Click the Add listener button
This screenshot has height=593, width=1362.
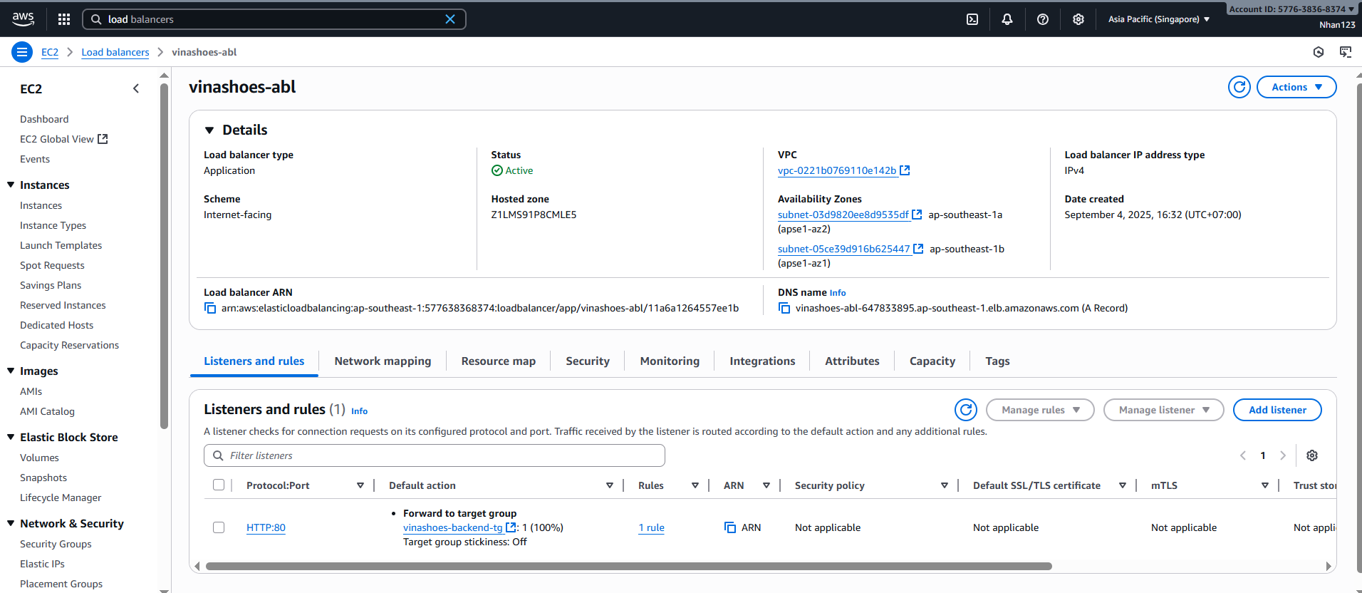pos(1277,410)
